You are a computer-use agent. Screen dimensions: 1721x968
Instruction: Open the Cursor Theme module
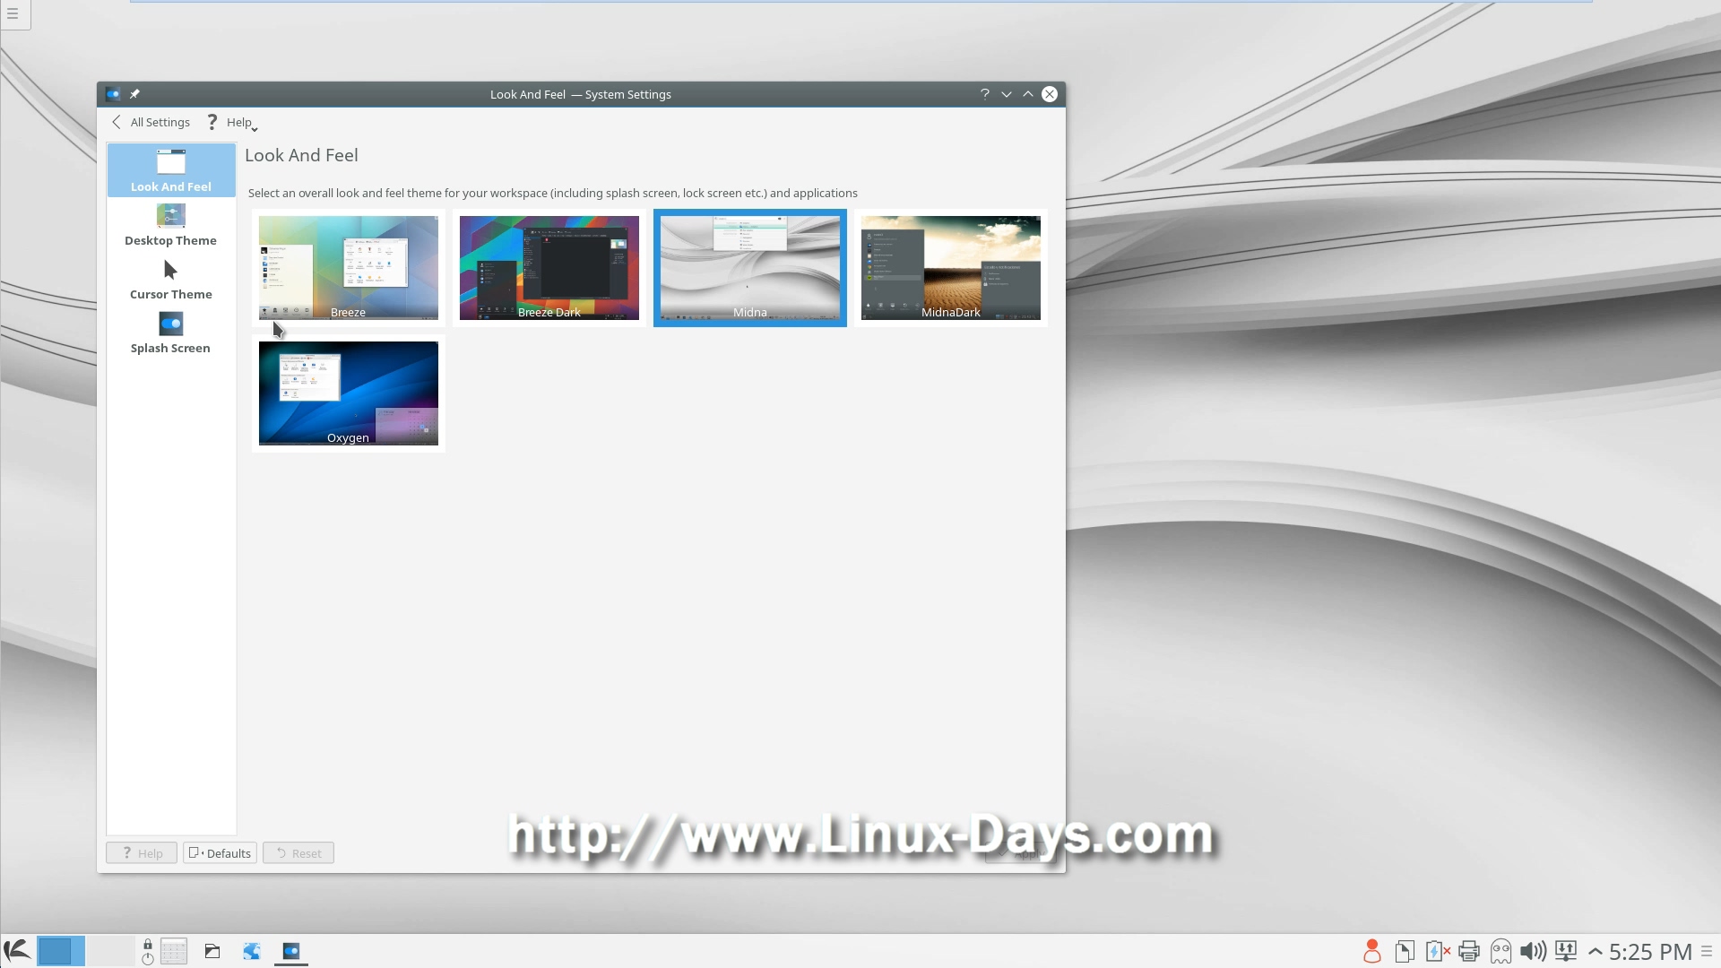[x=170, y=279]
